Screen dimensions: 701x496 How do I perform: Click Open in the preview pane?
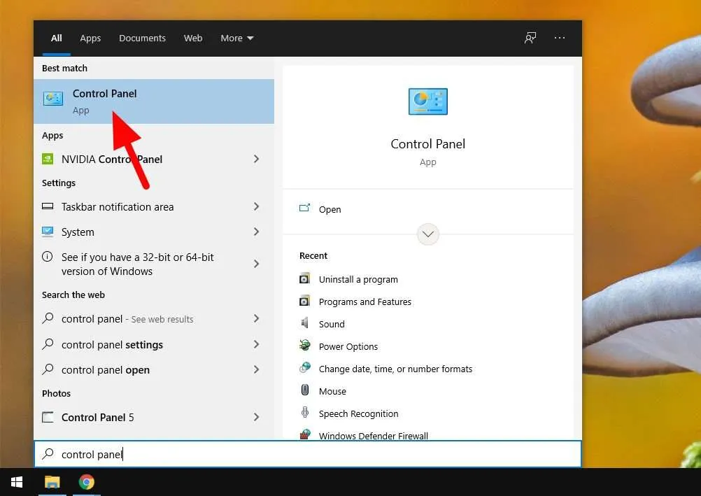[330, 209]
